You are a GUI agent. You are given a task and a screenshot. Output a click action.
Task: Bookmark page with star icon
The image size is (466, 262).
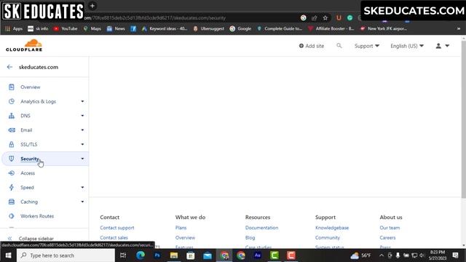coord(325,17)
